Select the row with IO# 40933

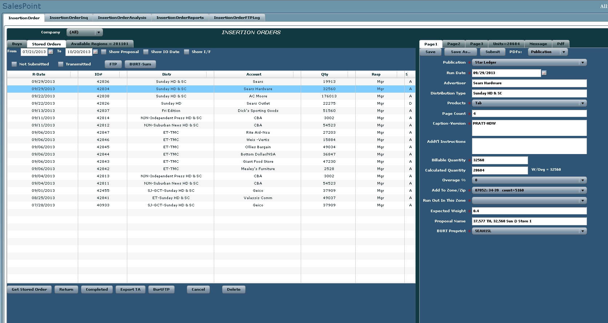click(211, 205)
